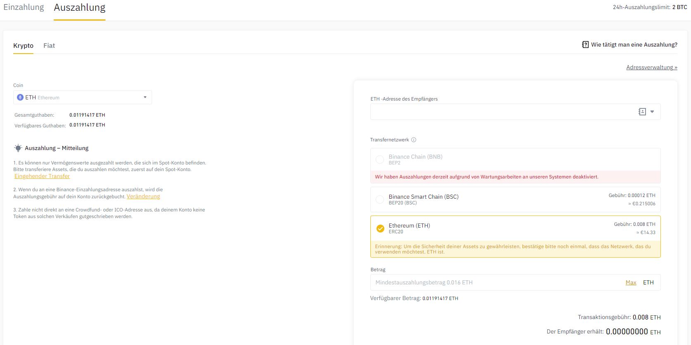This screenshot has width=691, height=345.
Task: Click the Verfügbarer Betrag 0.01191417 ETH text
Action: coord(414,298)
